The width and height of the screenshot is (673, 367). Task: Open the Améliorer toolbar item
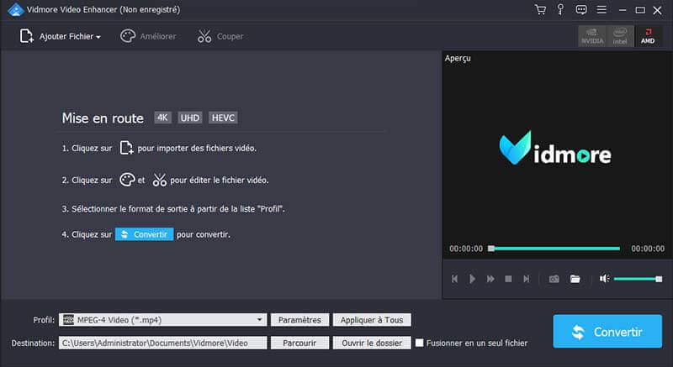point(150,36)
